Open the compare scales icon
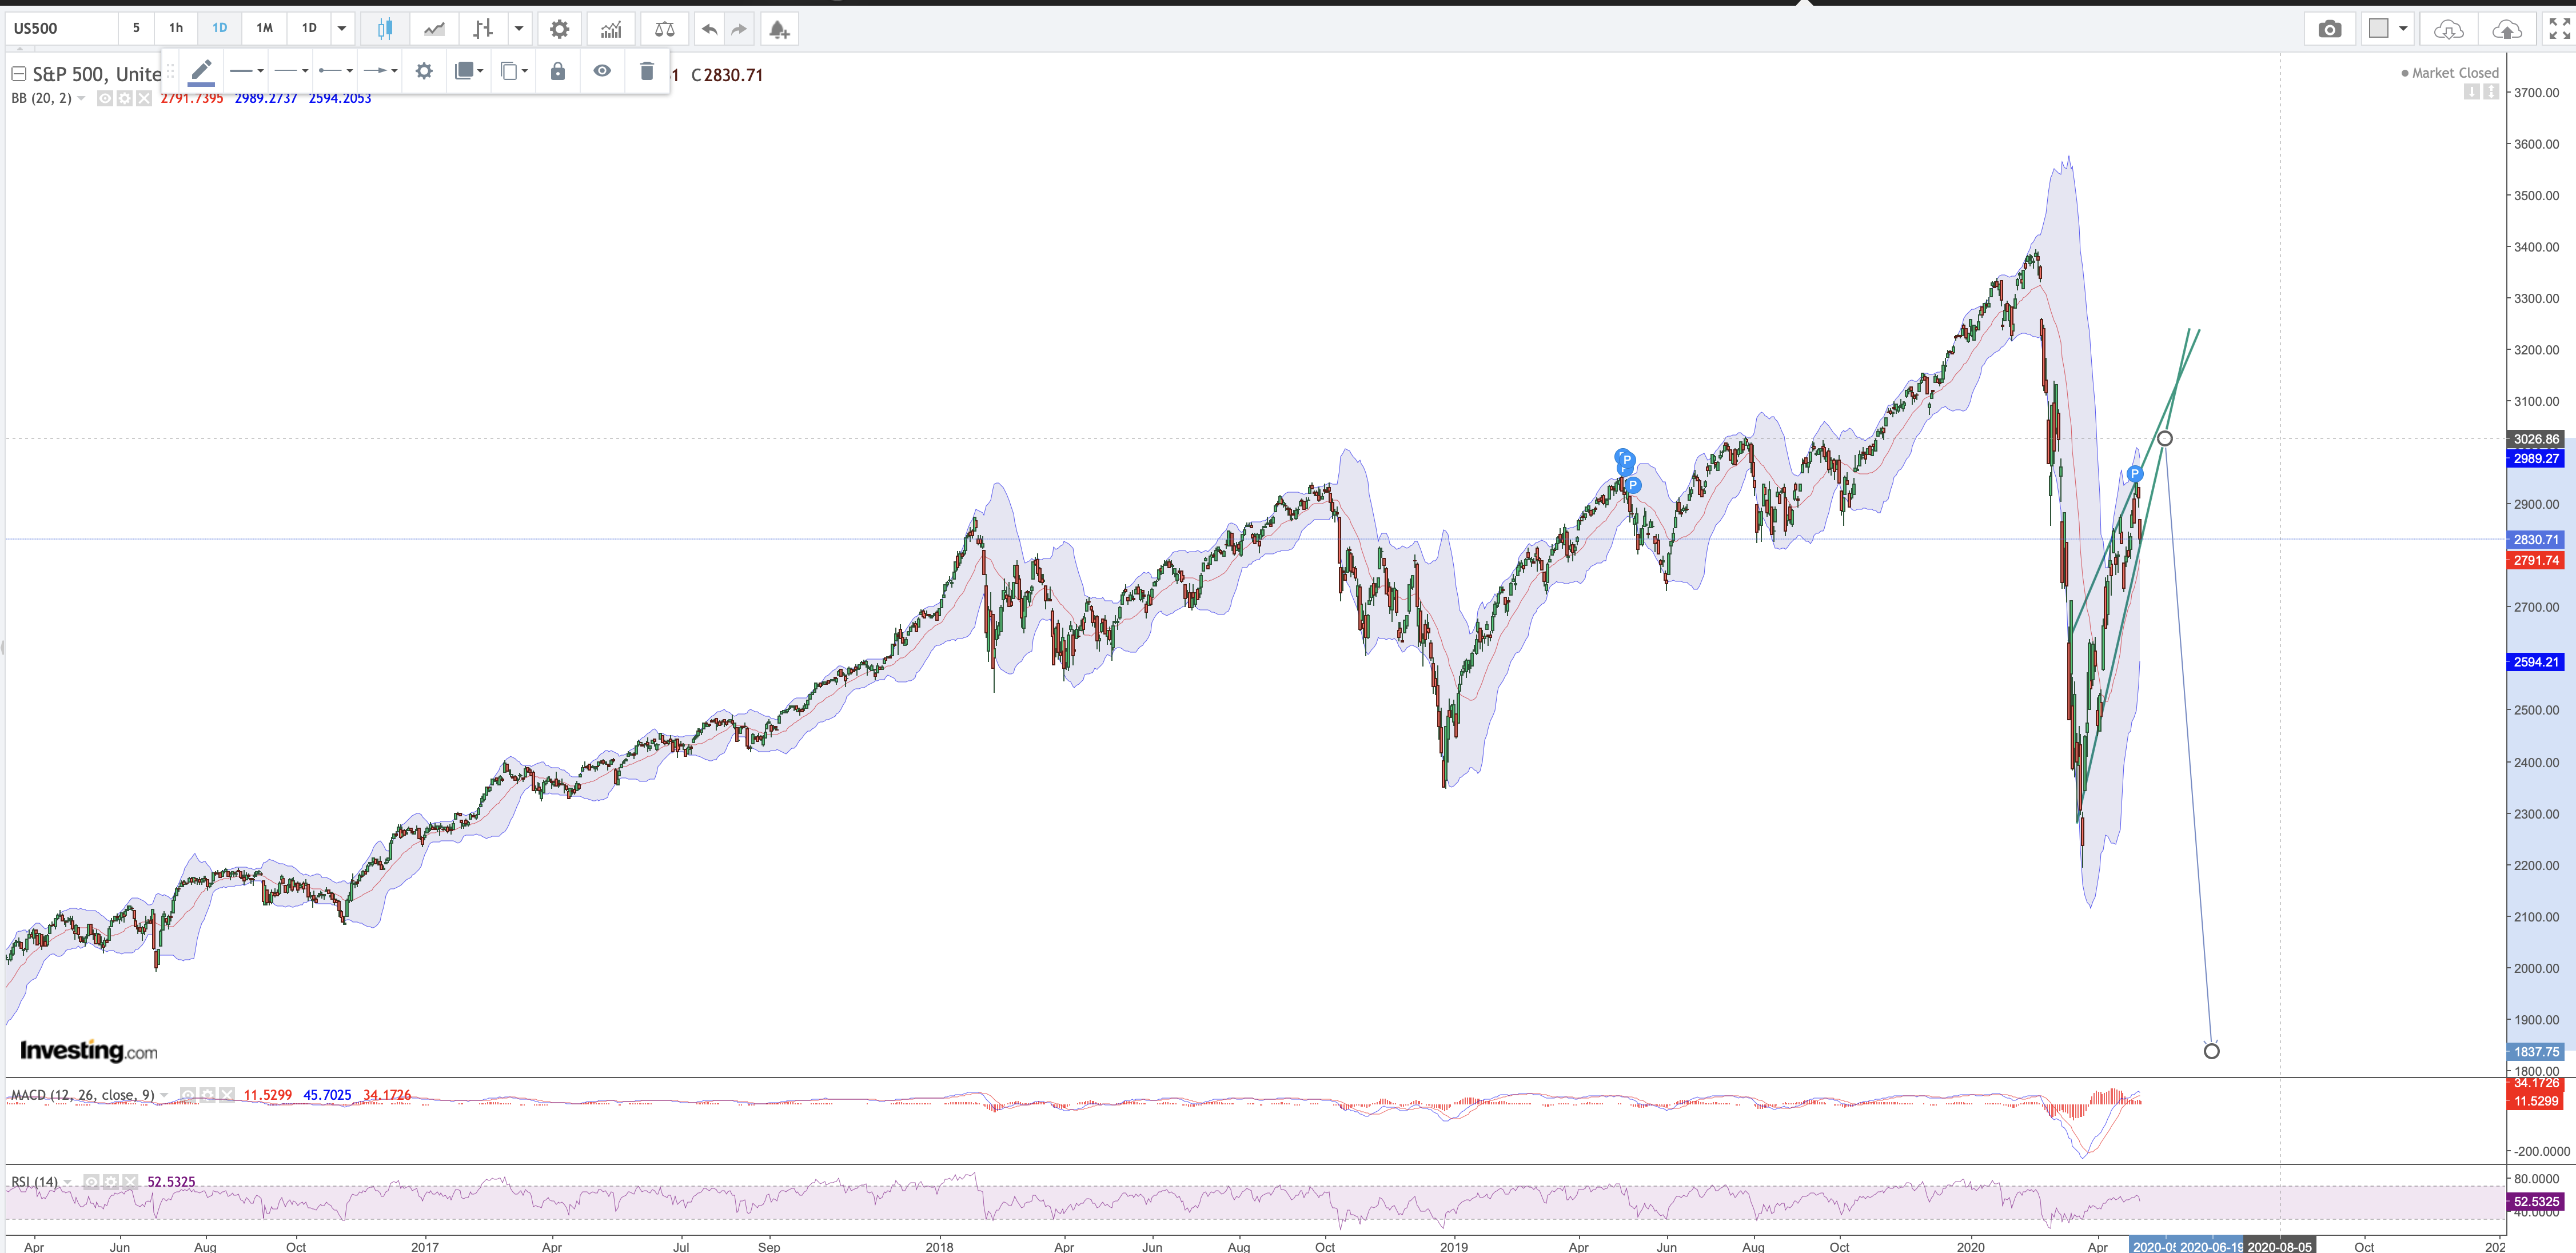2576x1253 pixels. pos(664,29)
